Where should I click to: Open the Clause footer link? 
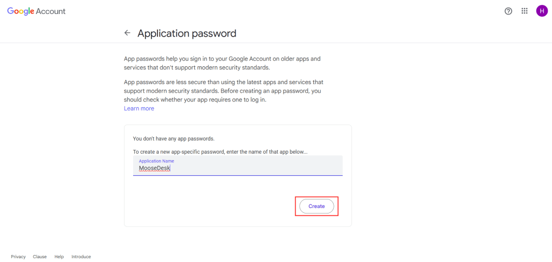tap(40, 257)
